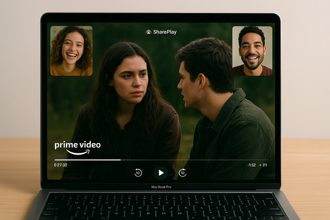Open the bearded man's video tile
Viewport: 330px width, 220px height.
(x=252, y=51)
